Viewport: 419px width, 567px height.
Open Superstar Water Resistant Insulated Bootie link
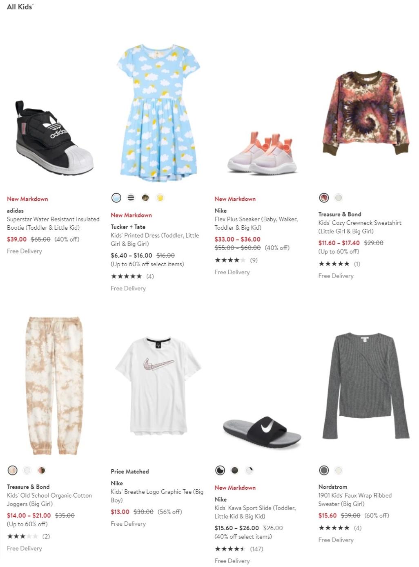pyautogui.click(x=53, y=223)
